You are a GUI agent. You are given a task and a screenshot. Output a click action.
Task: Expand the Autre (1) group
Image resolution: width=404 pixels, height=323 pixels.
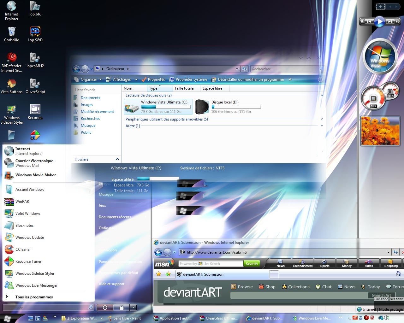(x=322, y=126)
